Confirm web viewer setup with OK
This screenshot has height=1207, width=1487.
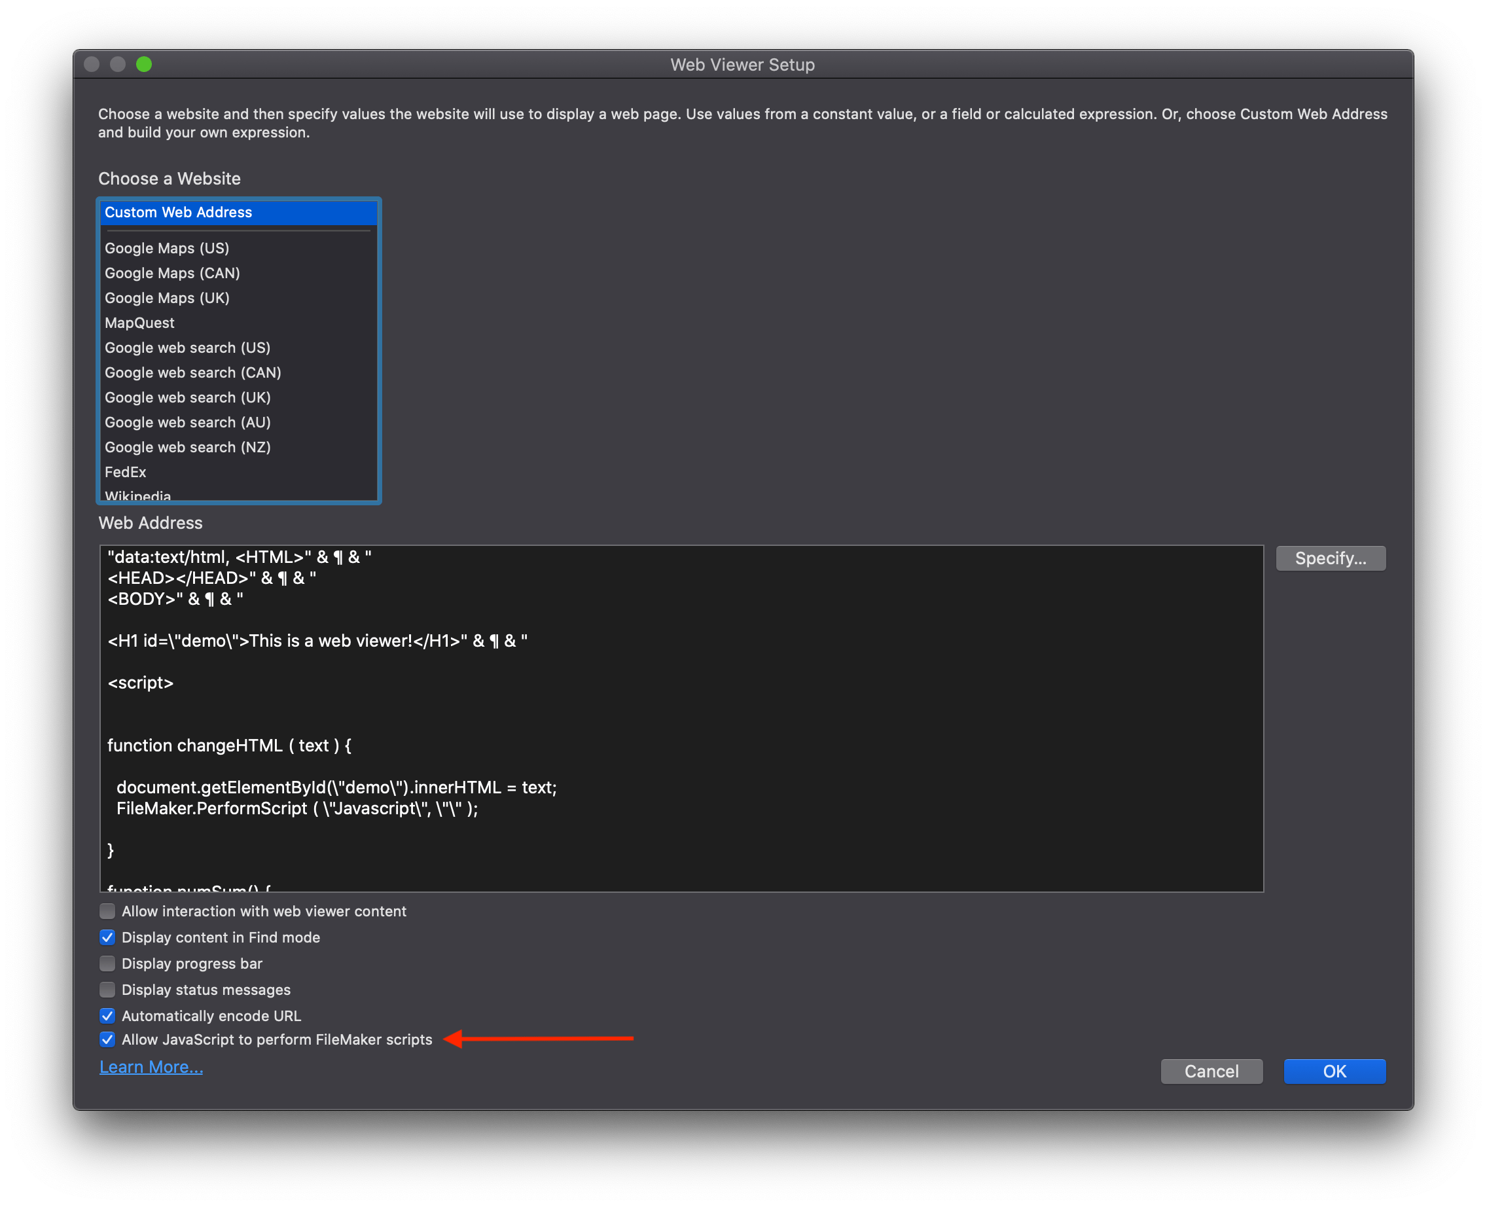(1333, 1072)
